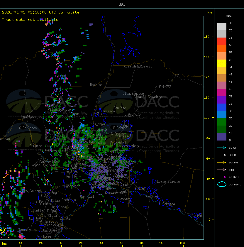244x247 pixels.
Task: Select the yellow 51-54 dBZ swatch
Action: pos(222,63)
